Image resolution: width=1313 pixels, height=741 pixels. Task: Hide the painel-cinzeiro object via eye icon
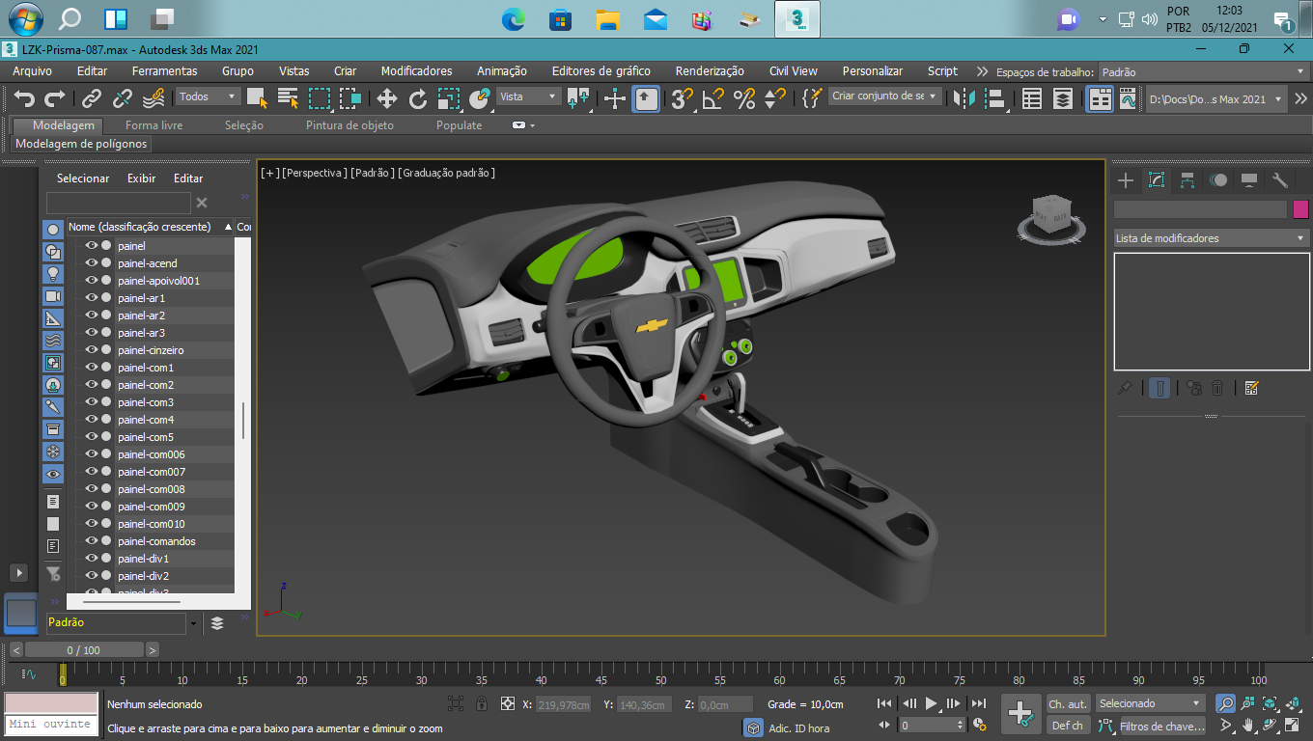pyautogui.click(x=92, y=350)
